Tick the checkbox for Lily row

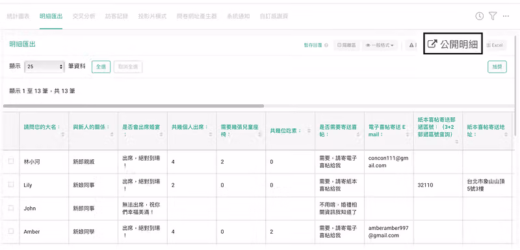11,185
